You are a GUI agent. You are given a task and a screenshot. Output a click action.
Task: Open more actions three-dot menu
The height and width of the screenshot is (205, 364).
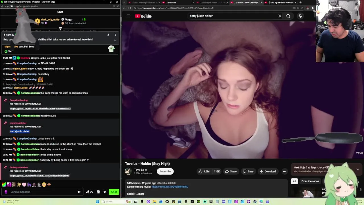284,171
